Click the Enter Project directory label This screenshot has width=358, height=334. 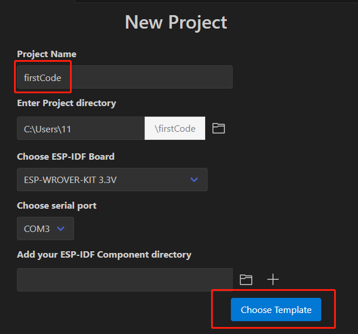tap(66, 103)
